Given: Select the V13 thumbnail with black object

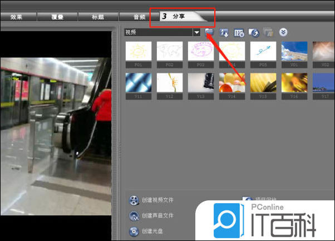Looking at the screenshot, I should [201, 83].
